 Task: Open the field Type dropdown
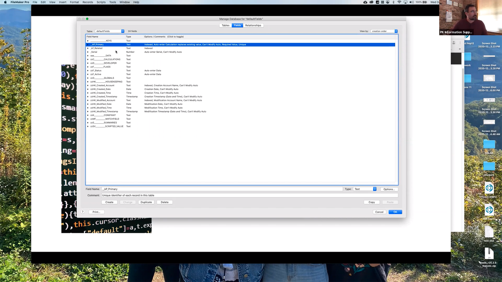coord(365,189)
